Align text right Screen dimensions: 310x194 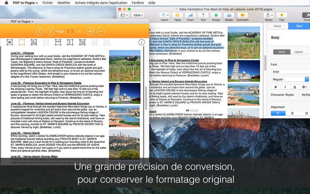[x=305, y=113]
